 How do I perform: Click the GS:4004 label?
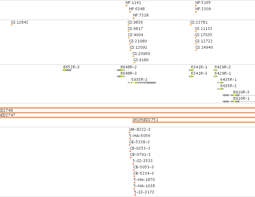(x=135, y=35)
